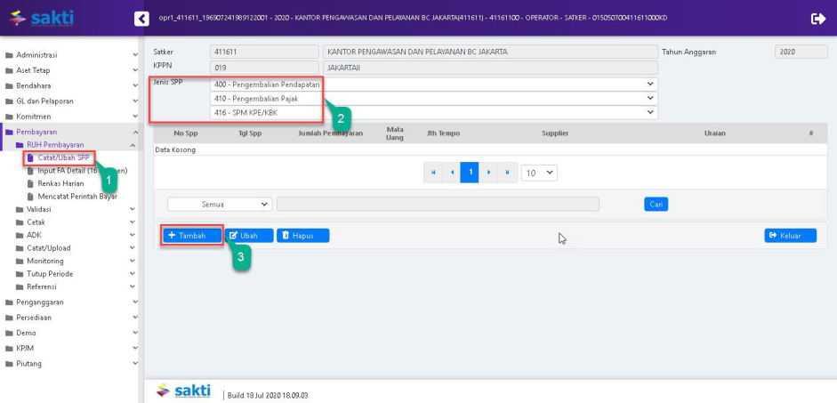
Task: Go to previous page of results
Action: tap(452, 173)
